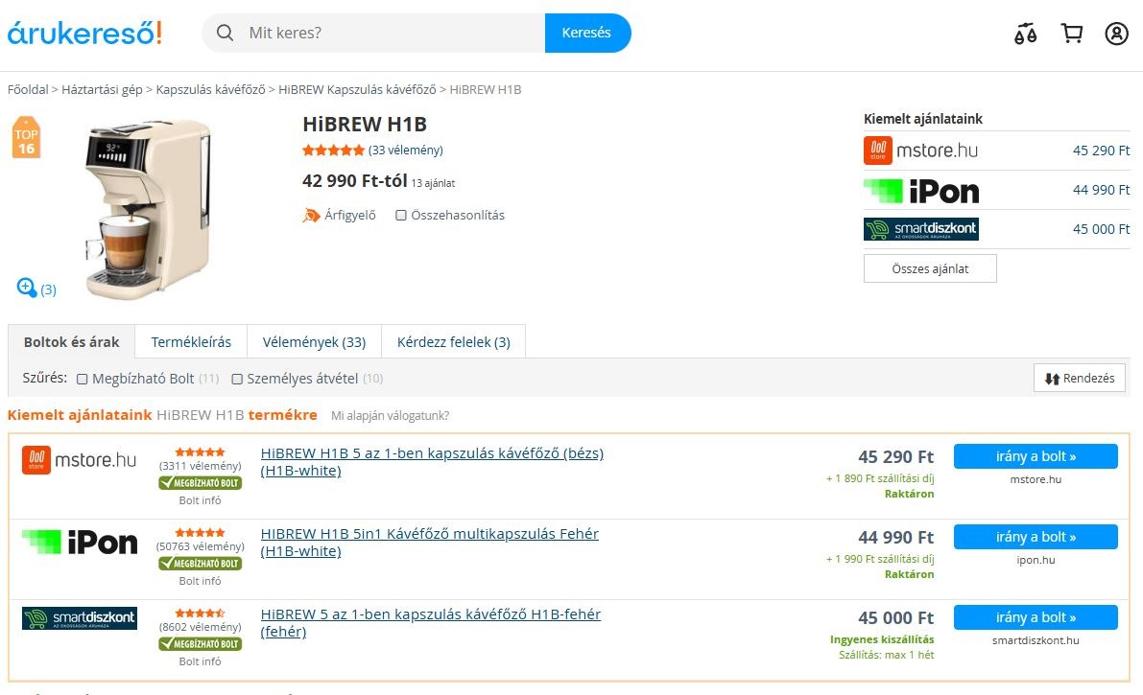
Task: Enable the Megbízható Bolt filter checkbox
Action: tap(83, 379)
